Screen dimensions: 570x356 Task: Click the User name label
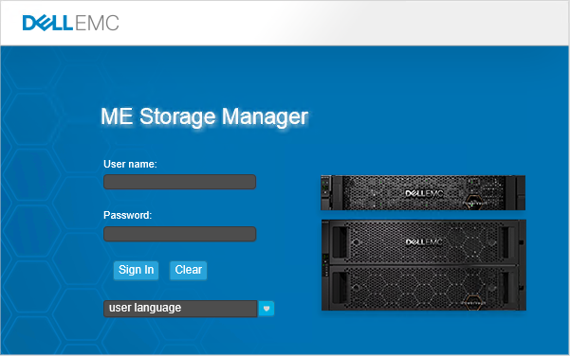pos(130,164)
